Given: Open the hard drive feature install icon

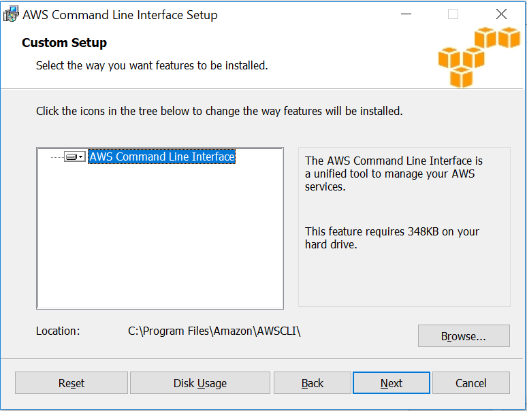Looking at the screenshot, I should [x=71, y=157].
